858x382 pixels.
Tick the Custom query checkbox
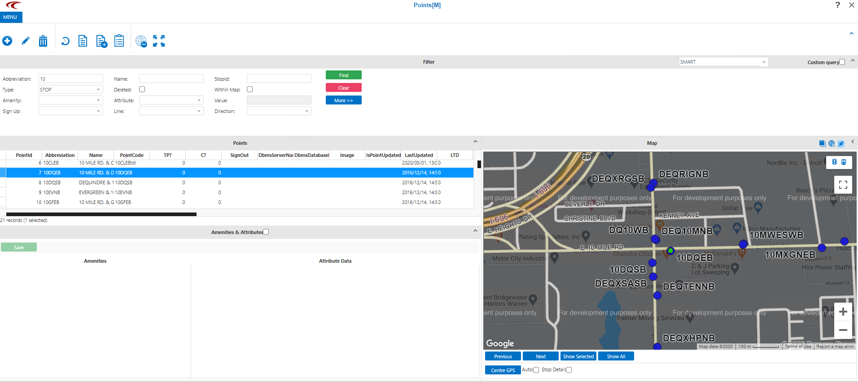842,62
